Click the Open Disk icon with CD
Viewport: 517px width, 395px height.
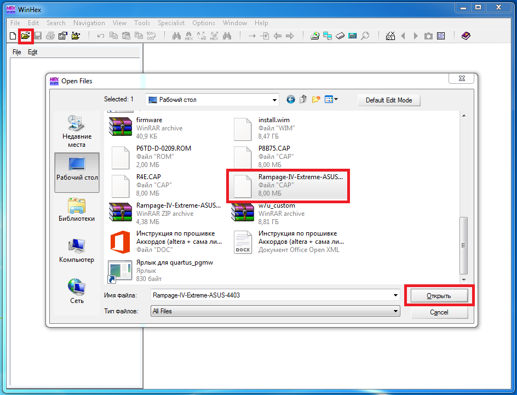315,36
